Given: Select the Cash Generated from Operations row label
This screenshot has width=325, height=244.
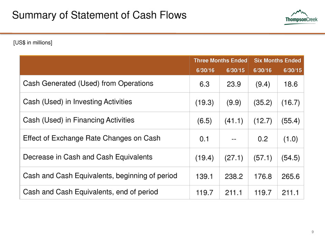Looking at the screenshot, I should pyautogui.click(x=88, y=83).
